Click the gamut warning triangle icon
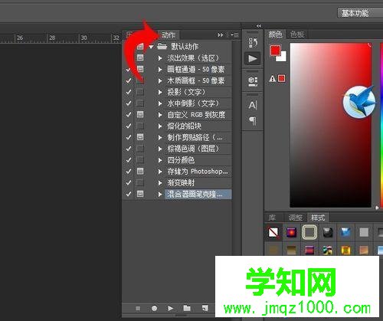 272,78
